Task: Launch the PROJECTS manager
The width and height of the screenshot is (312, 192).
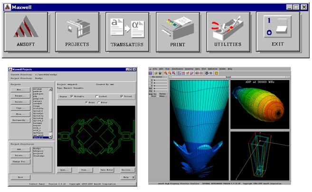Action: tap(77, 32)
